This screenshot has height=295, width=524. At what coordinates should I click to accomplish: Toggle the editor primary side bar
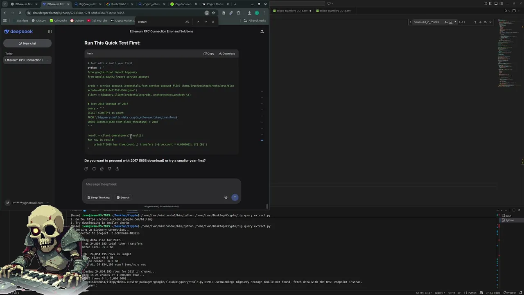pyautogui.click(x=490, y=4)
